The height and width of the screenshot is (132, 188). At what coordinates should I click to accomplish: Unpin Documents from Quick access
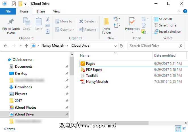point(67,67)
